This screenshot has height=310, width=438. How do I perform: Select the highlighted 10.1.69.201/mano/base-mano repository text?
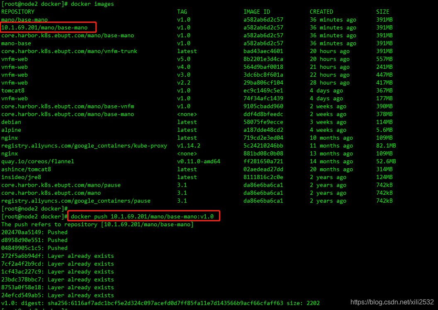click(44, 28)
